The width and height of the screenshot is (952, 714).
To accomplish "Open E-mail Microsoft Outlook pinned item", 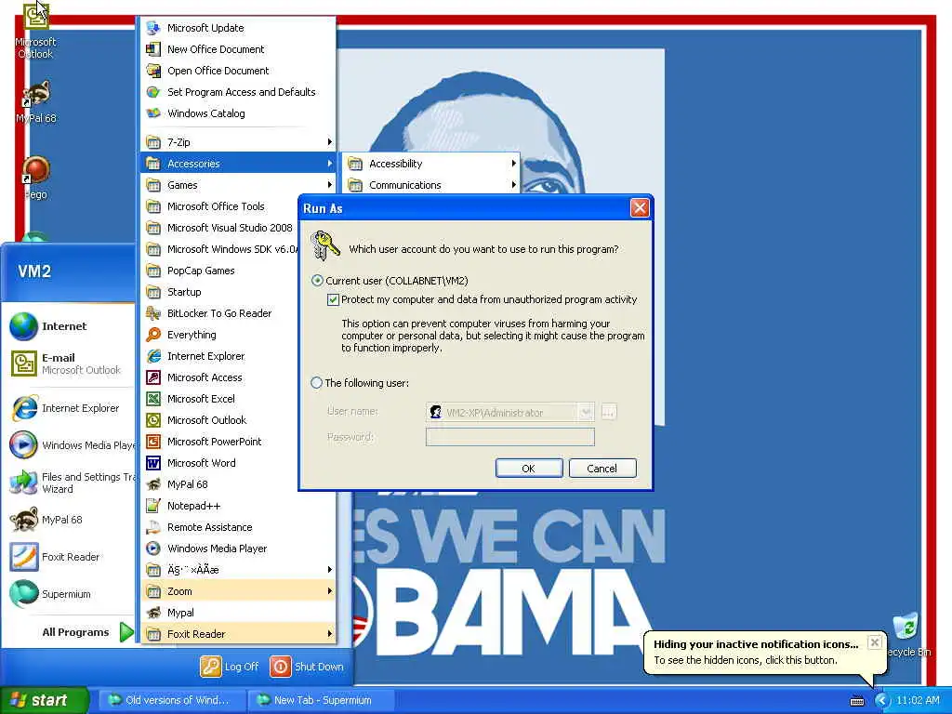I will (68, 364).
